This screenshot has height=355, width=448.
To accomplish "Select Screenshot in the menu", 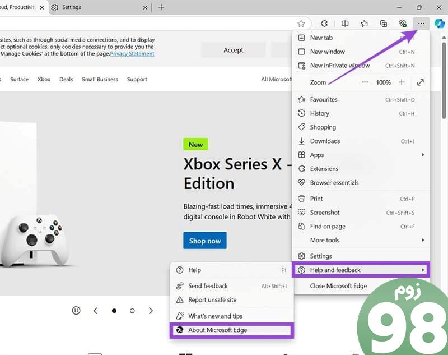I will coord(361,213).
